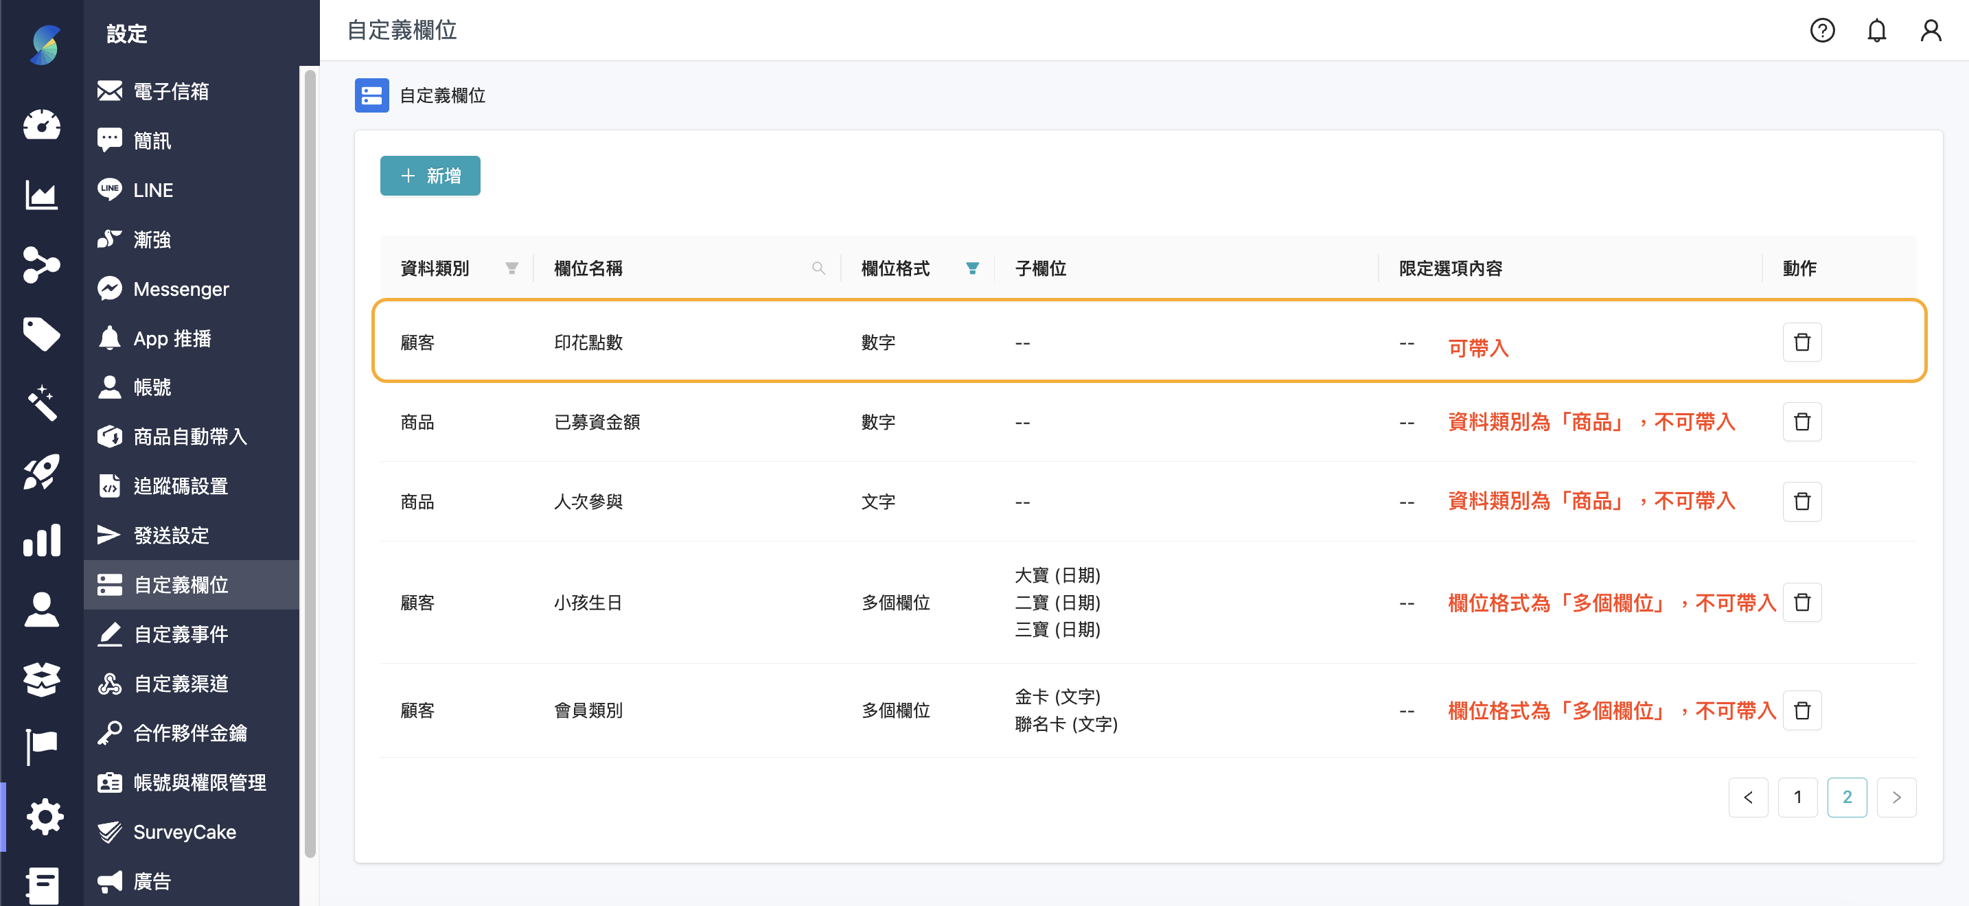This screenshot has width=1969, height=906.
Task: Select the settings gear in left rail
Action: (x=45, y=816)
